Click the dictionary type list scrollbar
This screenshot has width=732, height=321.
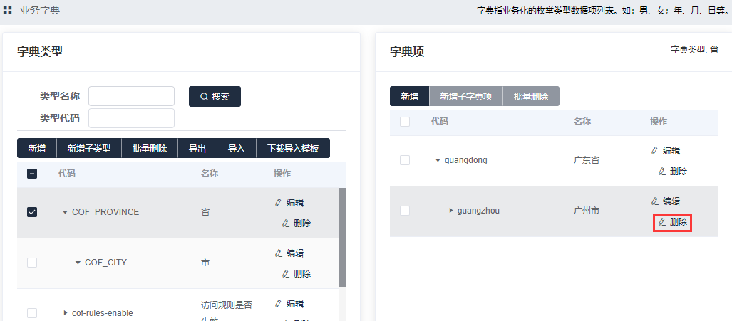[x=342, y=235]
